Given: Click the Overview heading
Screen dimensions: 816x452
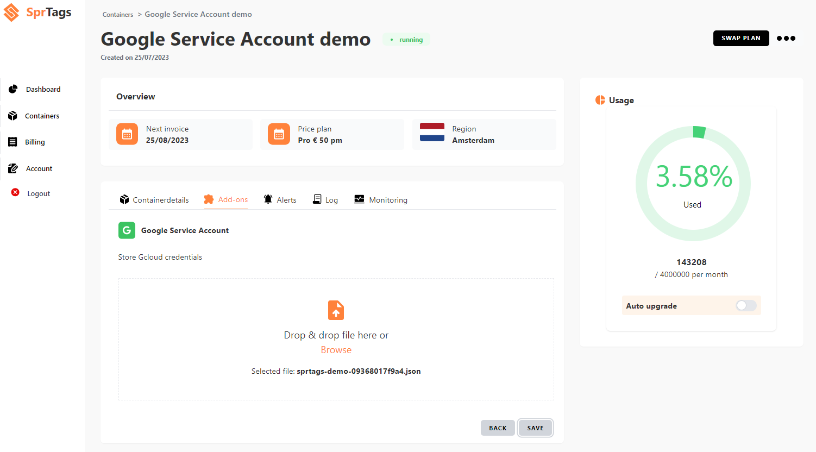Looking at the screenshot, I should [136, 97].
